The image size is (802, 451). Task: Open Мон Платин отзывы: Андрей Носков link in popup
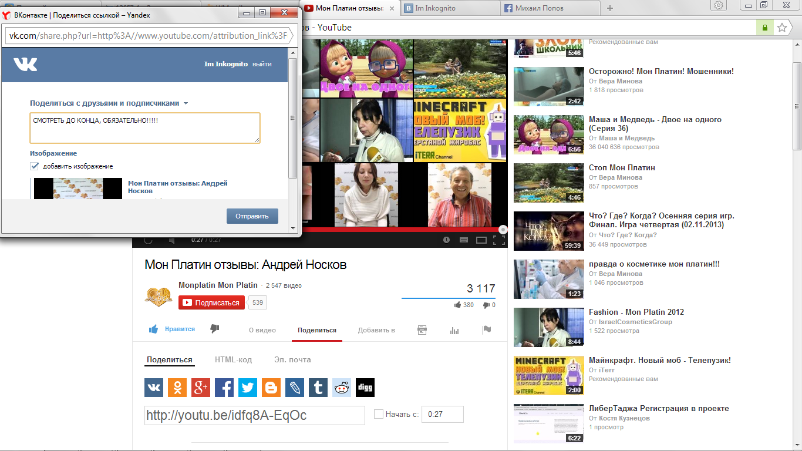[x=178, y=187]
